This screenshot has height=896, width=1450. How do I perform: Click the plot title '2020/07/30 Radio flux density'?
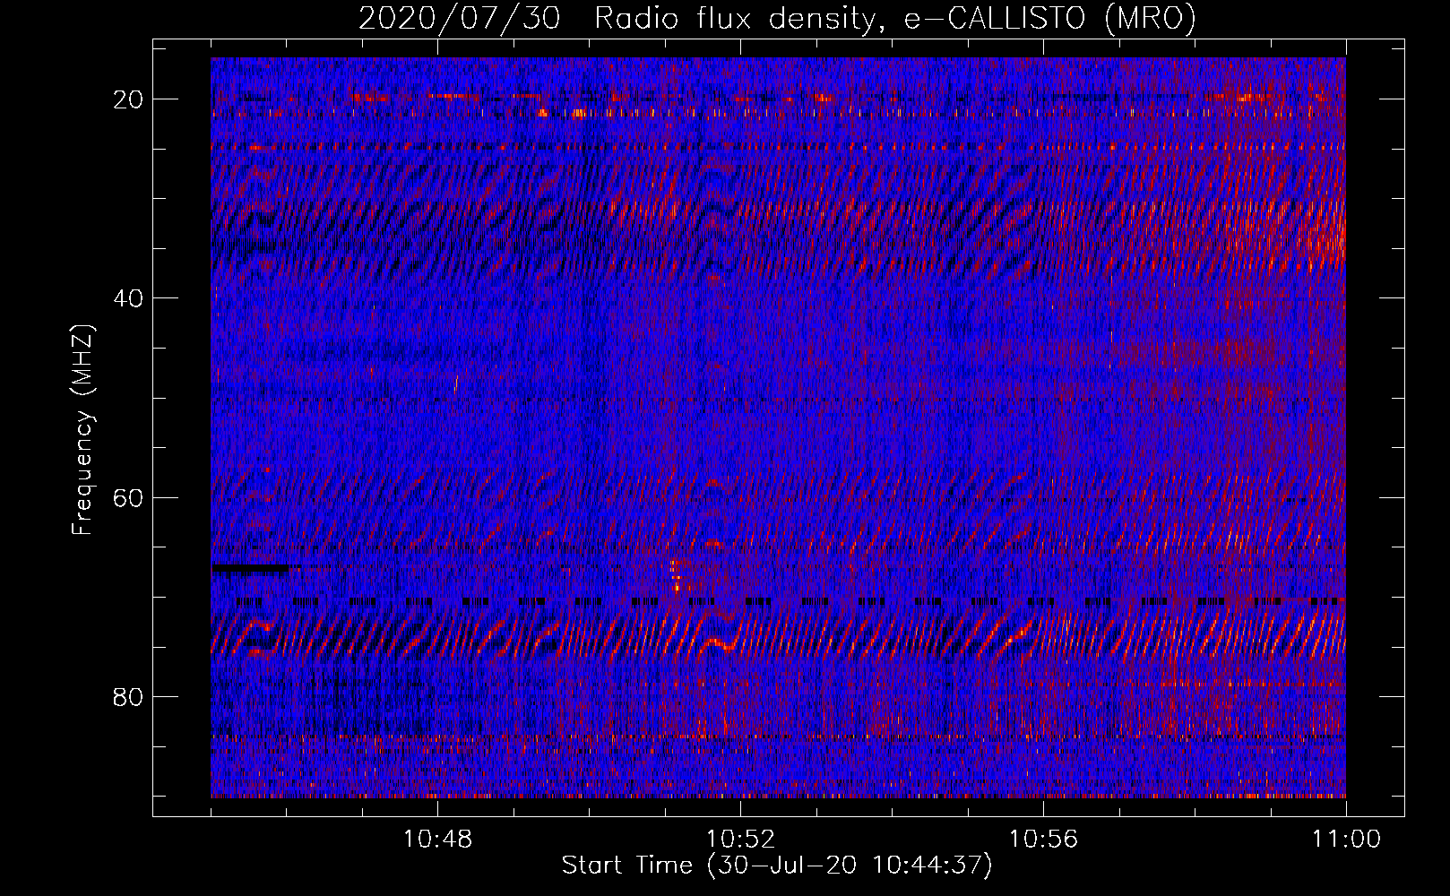777,18
